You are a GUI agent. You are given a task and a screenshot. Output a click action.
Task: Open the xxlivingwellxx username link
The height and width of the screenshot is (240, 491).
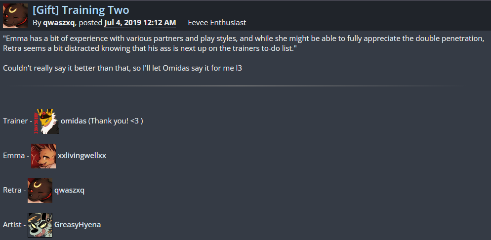(x=82, y=156)
